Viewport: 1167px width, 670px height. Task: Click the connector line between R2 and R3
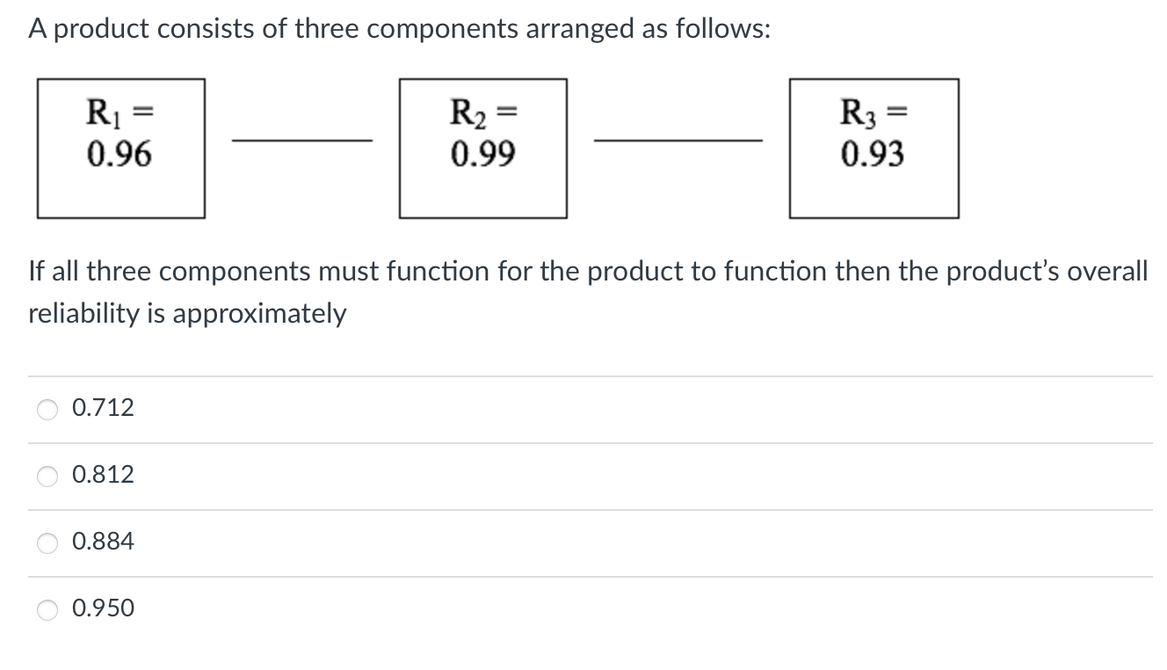click(678, 139)
